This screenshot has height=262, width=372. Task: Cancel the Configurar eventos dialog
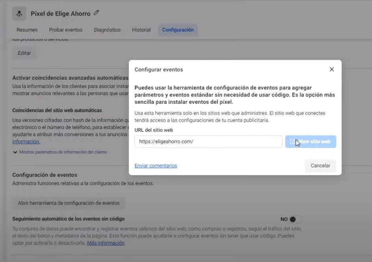[320, 166]
